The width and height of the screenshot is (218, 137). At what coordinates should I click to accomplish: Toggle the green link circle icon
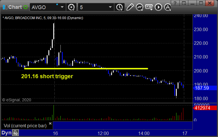coord(25,7)
